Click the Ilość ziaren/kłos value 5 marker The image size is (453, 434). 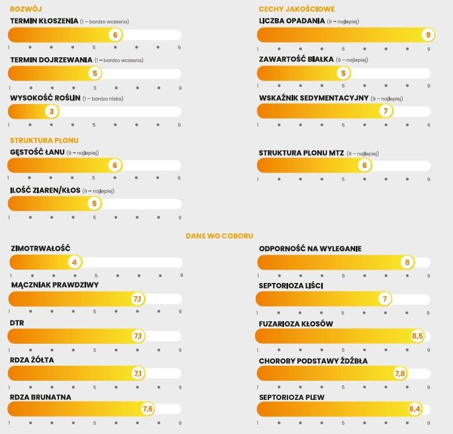(x=94, y=204)
